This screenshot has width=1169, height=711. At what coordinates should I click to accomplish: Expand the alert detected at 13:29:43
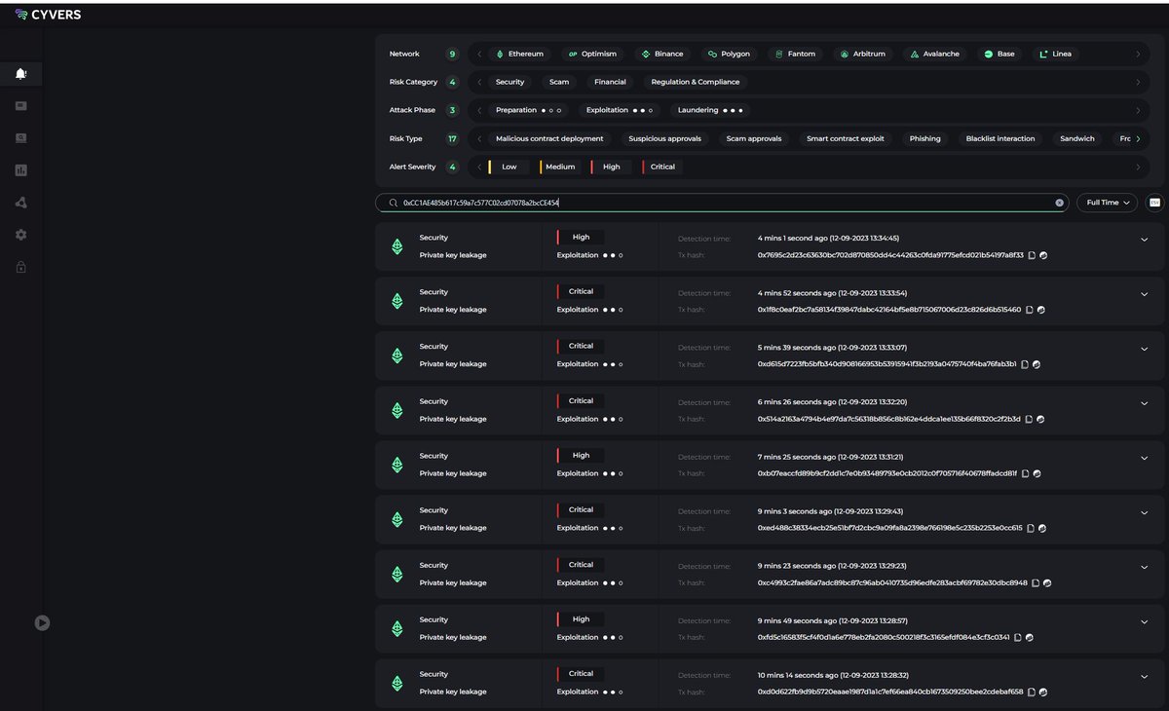(x=1145, y=511)
